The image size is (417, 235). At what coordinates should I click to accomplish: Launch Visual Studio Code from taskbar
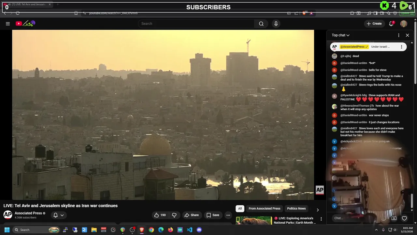[190, 230]
